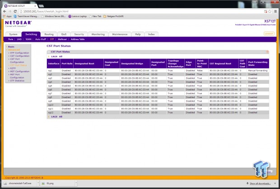The height and width of the screenshot is (189, 280).
Task: Open CST Configuration in sidebar
Action: [19, 56]
